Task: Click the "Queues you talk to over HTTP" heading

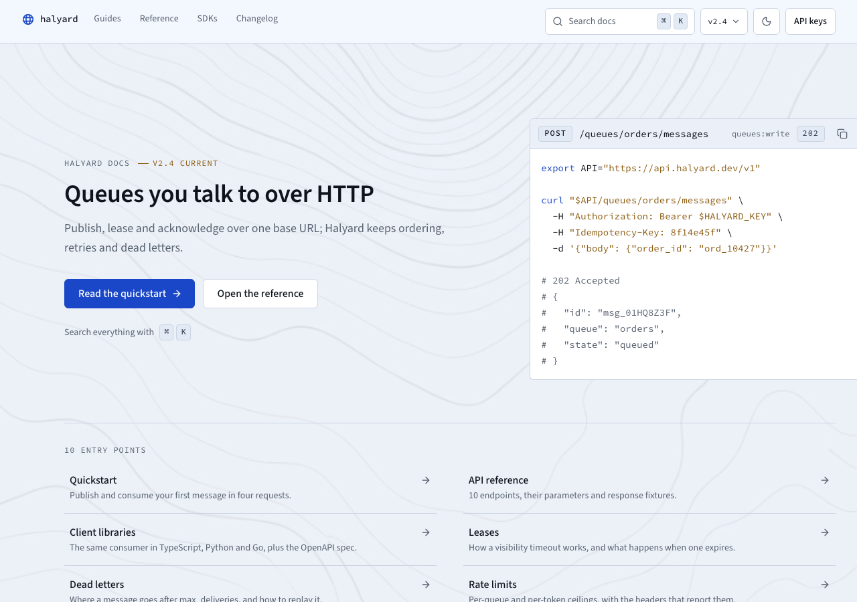Action: 219,194
